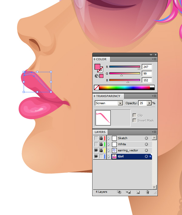The width and height of the screenshot is (182, 215).
Task: Hide the Girl layer via eye icon
Action: click(96, 157)
